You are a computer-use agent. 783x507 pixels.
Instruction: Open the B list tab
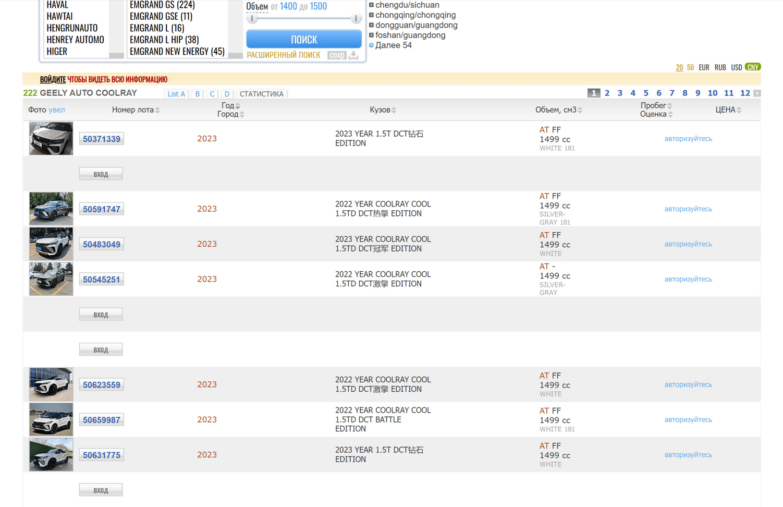(198, 94)
